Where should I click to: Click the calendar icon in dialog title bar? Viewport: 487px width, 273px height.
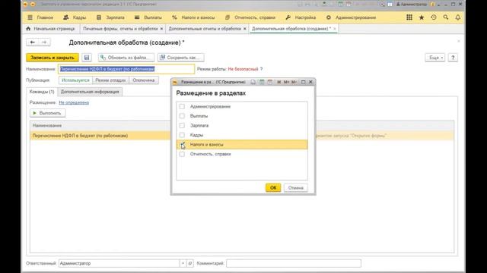pyautogui.click(x=270, y=82)
